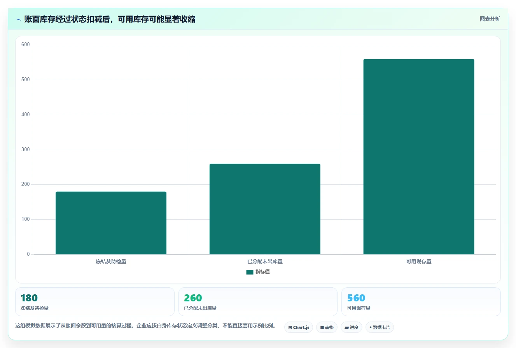Click the 可用现存量 bar in chart
The width and height of the screenshot is (516, 348).
419,157
